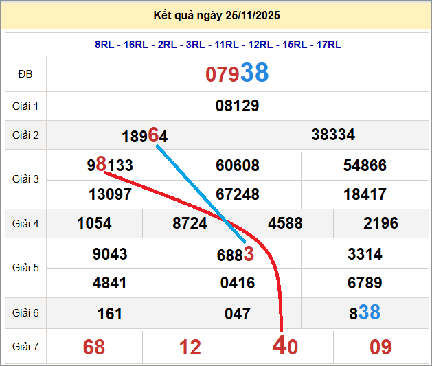
Task: Select the Giải 3 number 18417
Action: tap(365, 194)
